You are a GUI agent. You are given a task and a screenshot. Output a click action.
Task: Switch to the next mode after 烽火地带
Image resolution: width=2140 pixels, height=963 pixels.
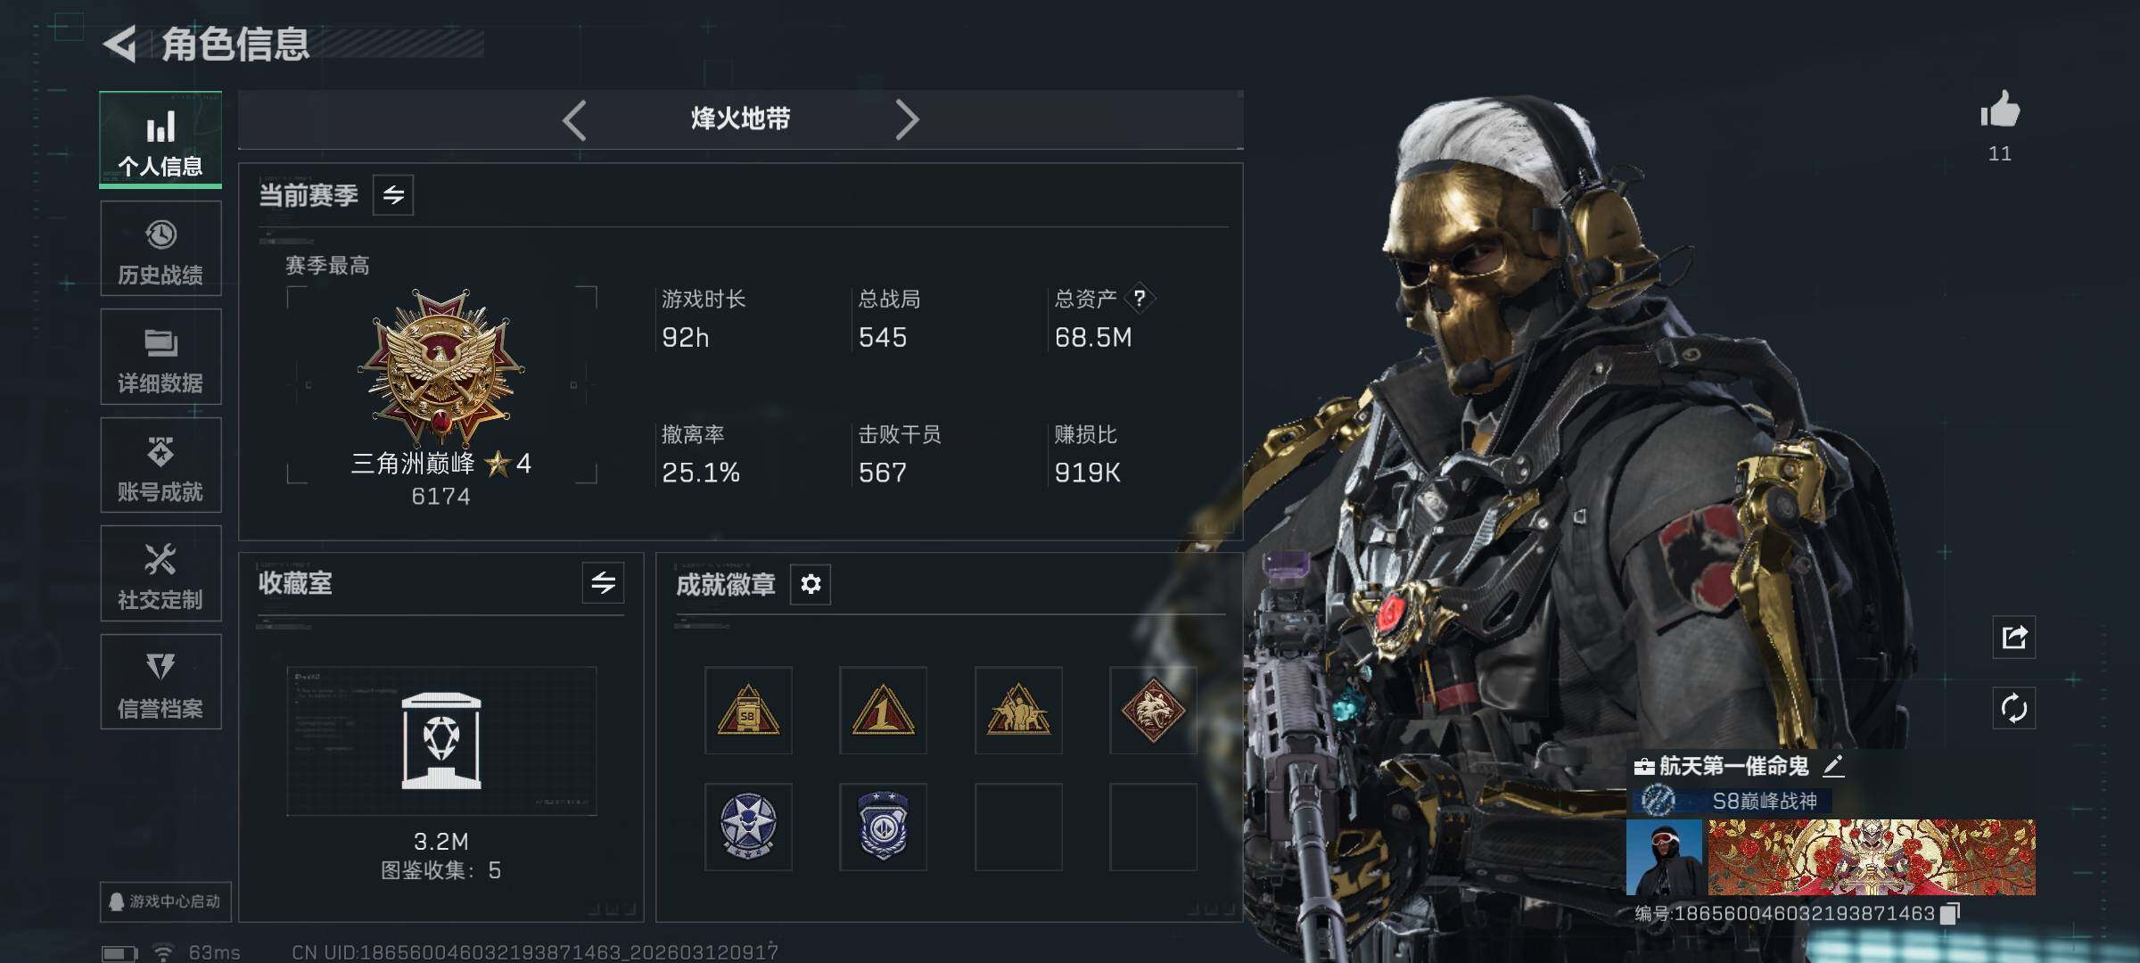coord(907,119)
